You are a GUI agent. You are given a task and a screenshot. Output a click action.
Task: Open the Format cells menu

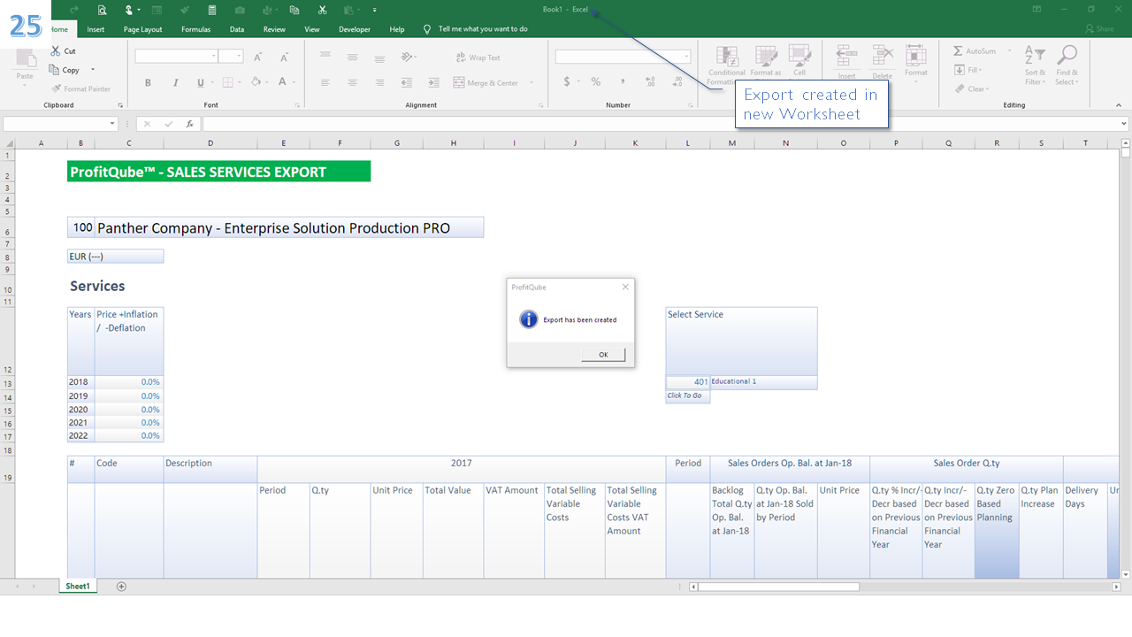click(916, 62)
